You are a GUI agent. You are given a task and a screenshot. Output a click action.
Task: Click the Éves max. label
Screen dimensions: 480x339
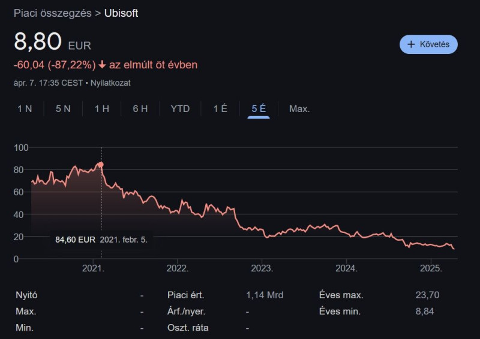(x=341, y=295)
